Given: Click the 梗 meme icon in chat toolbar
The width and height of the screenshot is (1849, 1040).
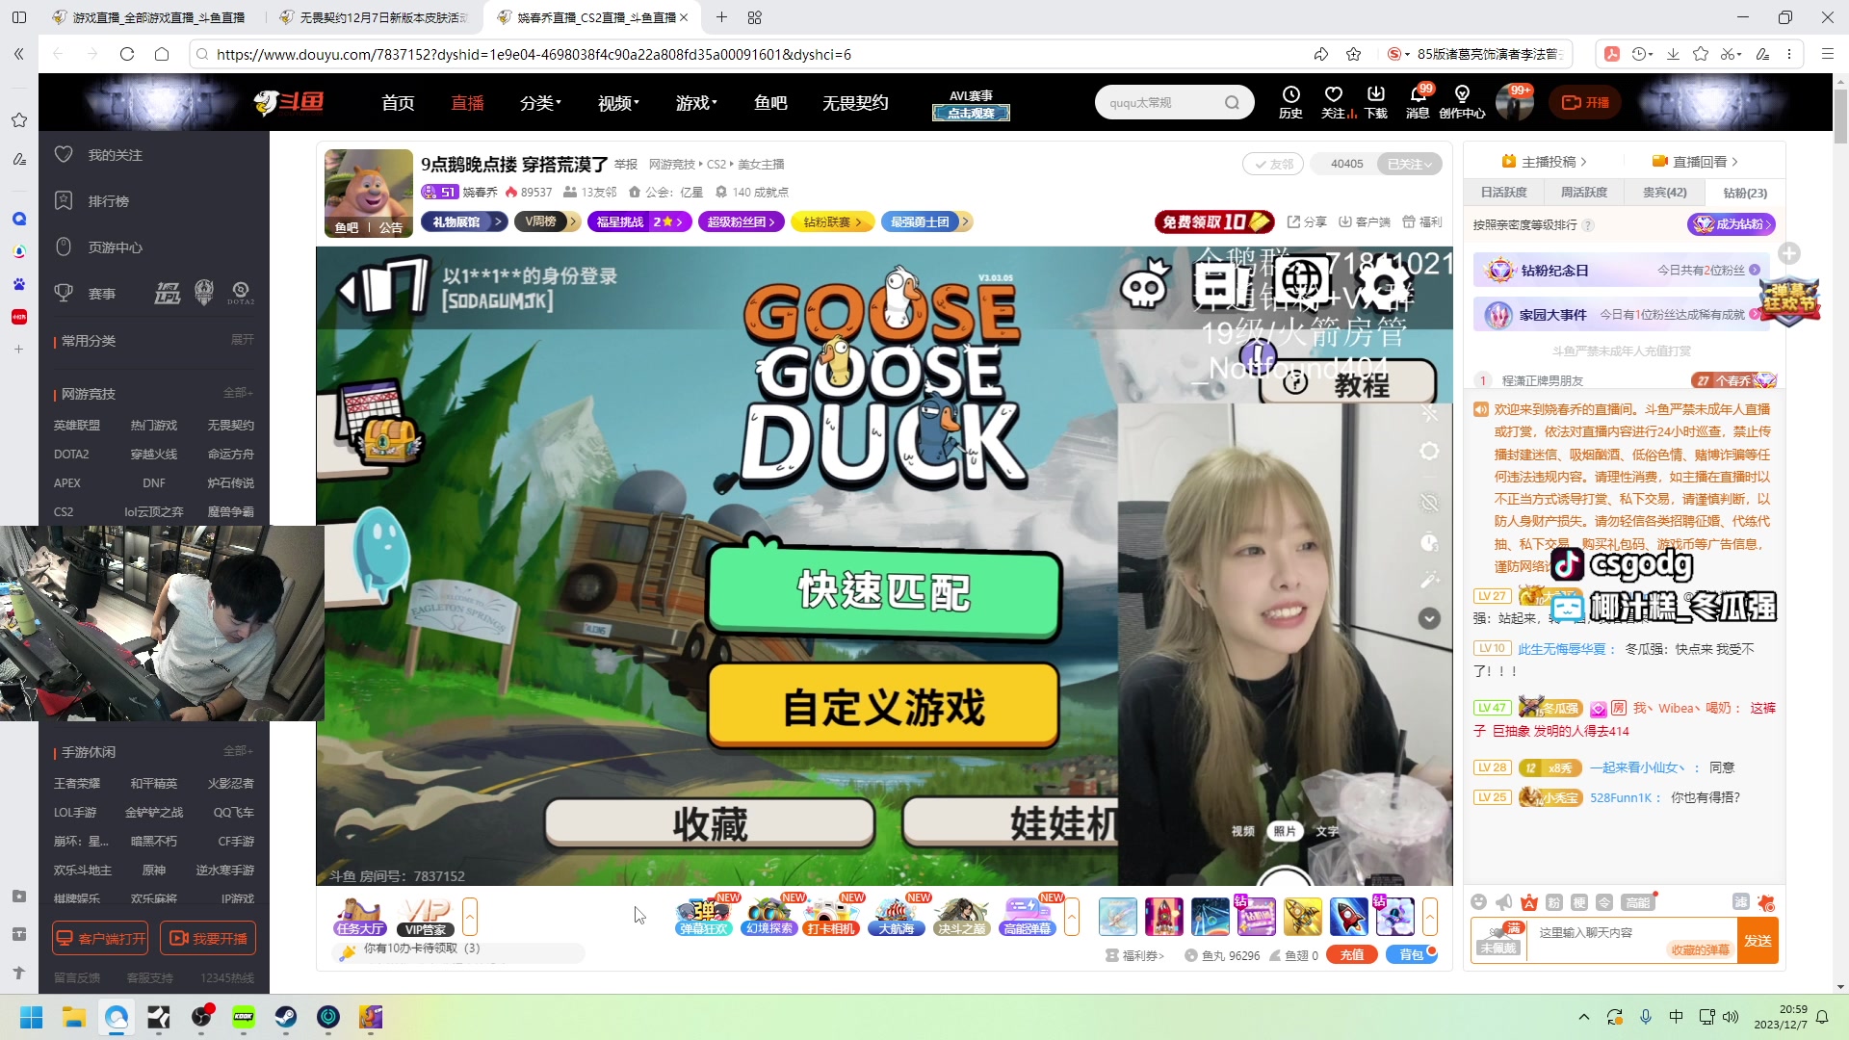Looking at the screenshot, I should tap(1579, 902).
